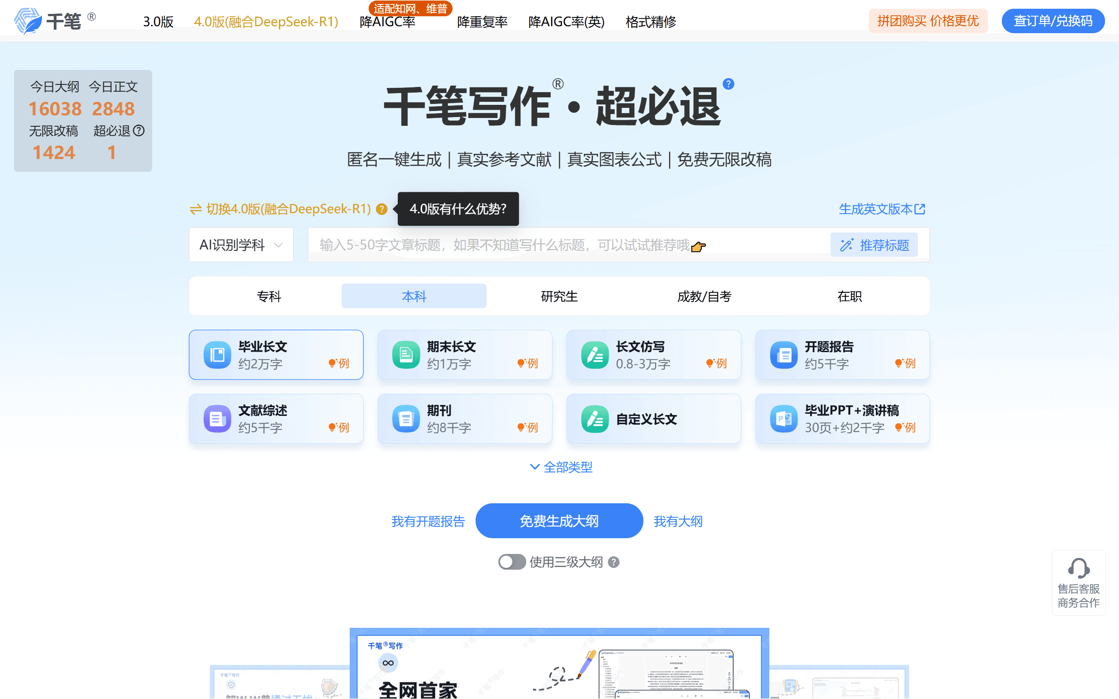The image size is (1119, 699).
Task: Click the 期刊 document icon
Action: pyautogui.click(x=406, y=419)
